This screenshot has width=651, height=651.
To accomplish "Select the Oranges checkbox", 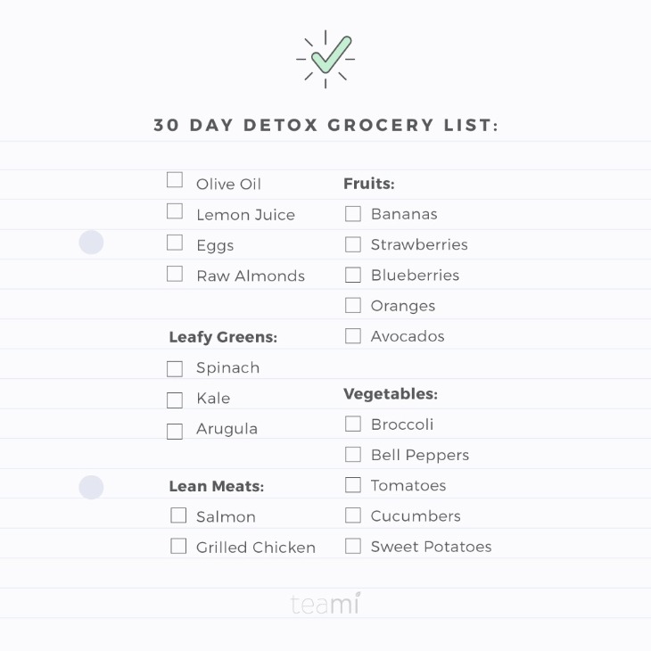I will tap(353, 305).
